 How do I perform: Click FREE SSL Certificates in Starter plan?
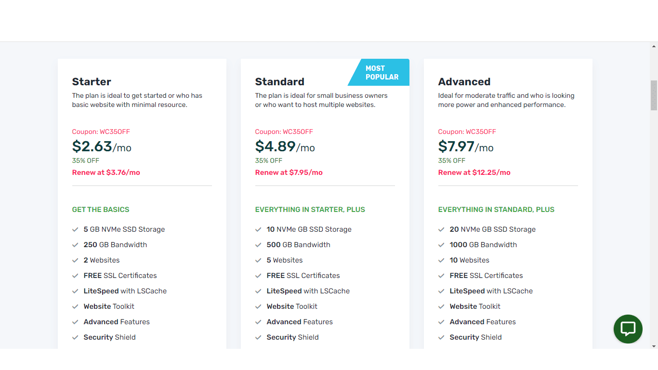120,276
